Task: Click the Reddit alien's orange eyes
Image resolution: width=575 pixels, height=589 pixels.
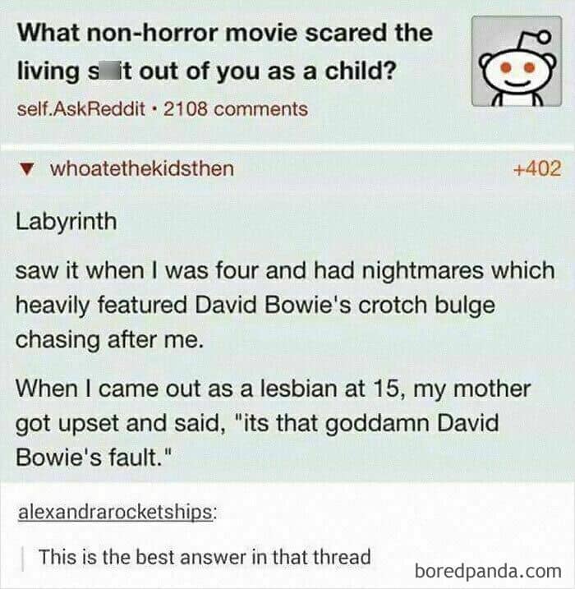Action: pos(518,67)
